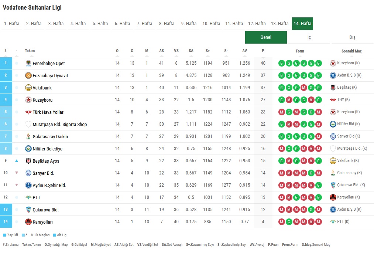Viewport: 374px width, 258px height.
Task: Select the Genel standings view
Action: (266, 37)
